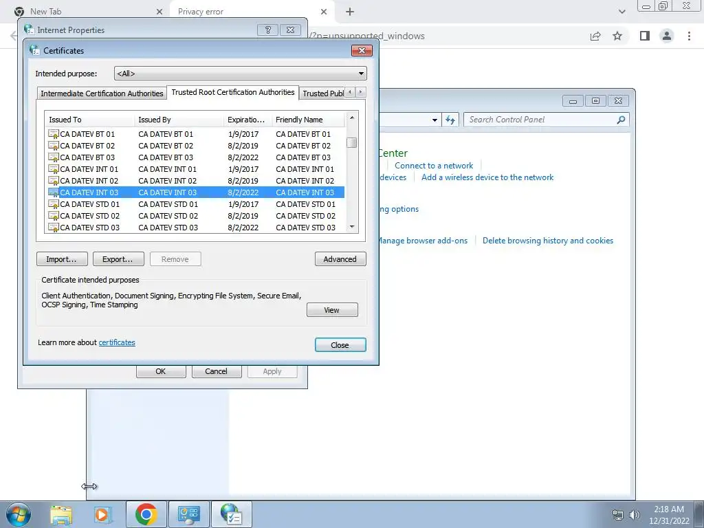This screenshot has width=704, height=528.
Task: Click the share icon in Chrome address bar
Action: point(595,36)
